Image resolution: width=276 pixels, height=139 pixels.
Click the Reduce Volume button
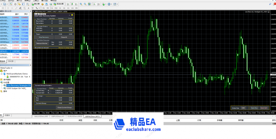pos(42,43)
